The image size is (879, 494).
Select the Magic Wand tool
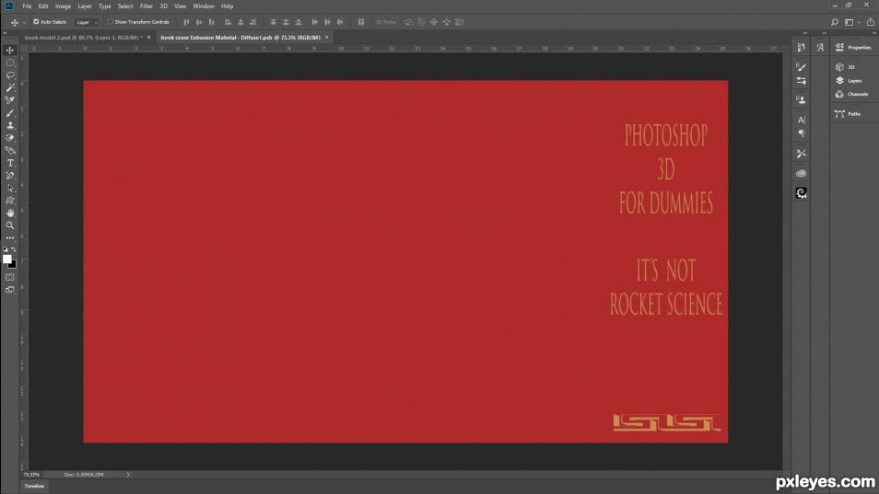pyautogui.click(x=10, y=87)
